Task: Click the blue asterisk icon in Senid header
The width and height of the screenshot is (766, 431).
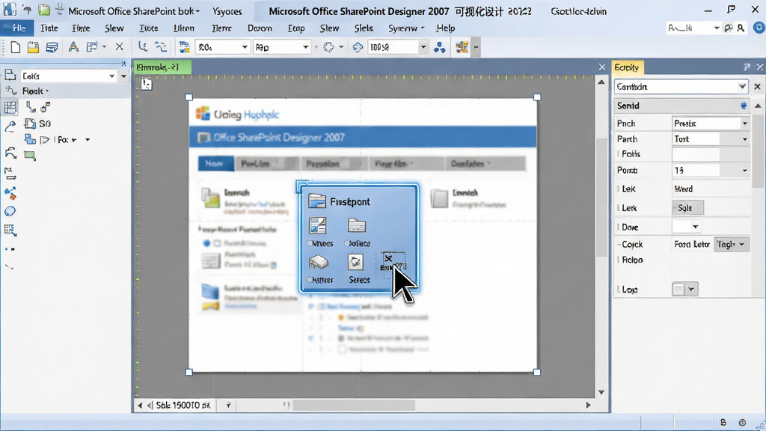Action: pyautogui.click(x=744, y=106)
